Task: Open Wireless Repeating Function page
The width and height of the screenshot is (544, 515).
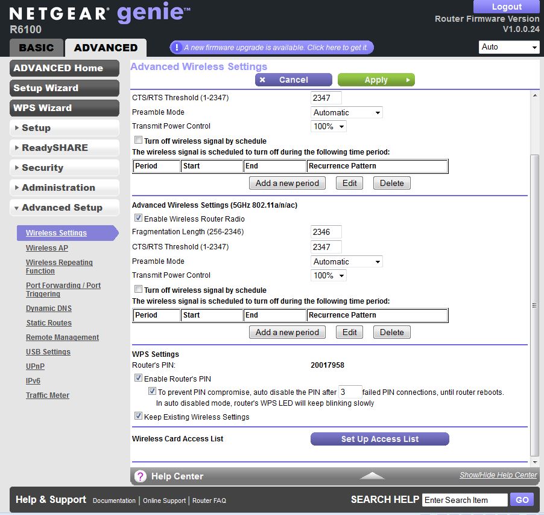Action: [59, 267]
